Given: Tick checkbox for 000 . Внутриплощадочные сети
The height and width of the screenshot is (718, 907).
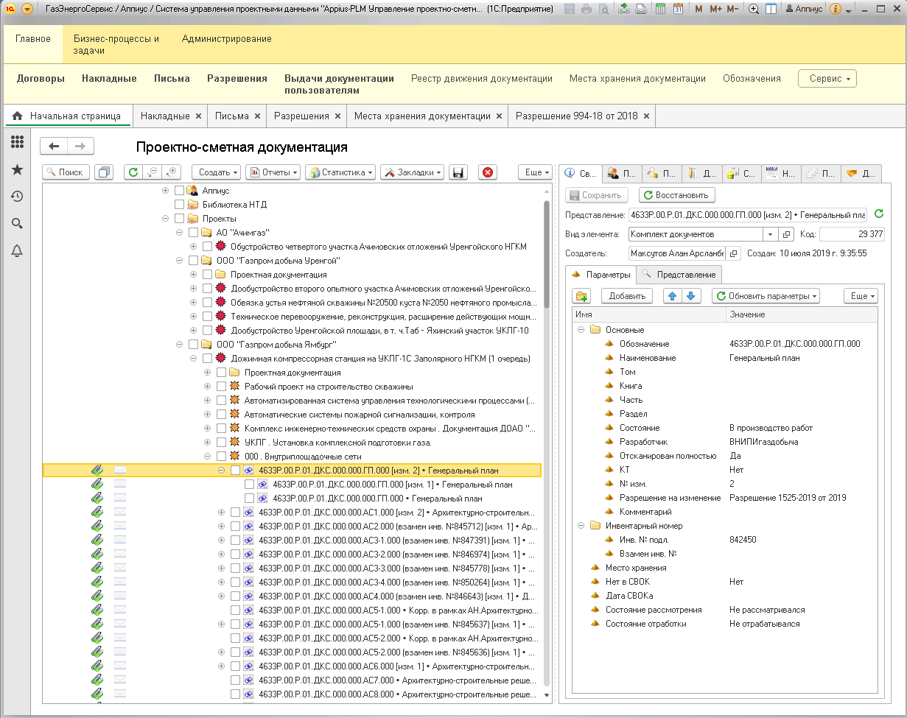Looking at the screenshot, I should (x=221, y=457).
